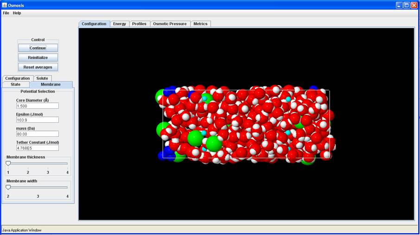This screenshot has height=235, width=420.
Task: Edit the Tether Constant field
Action: (37, 148)
